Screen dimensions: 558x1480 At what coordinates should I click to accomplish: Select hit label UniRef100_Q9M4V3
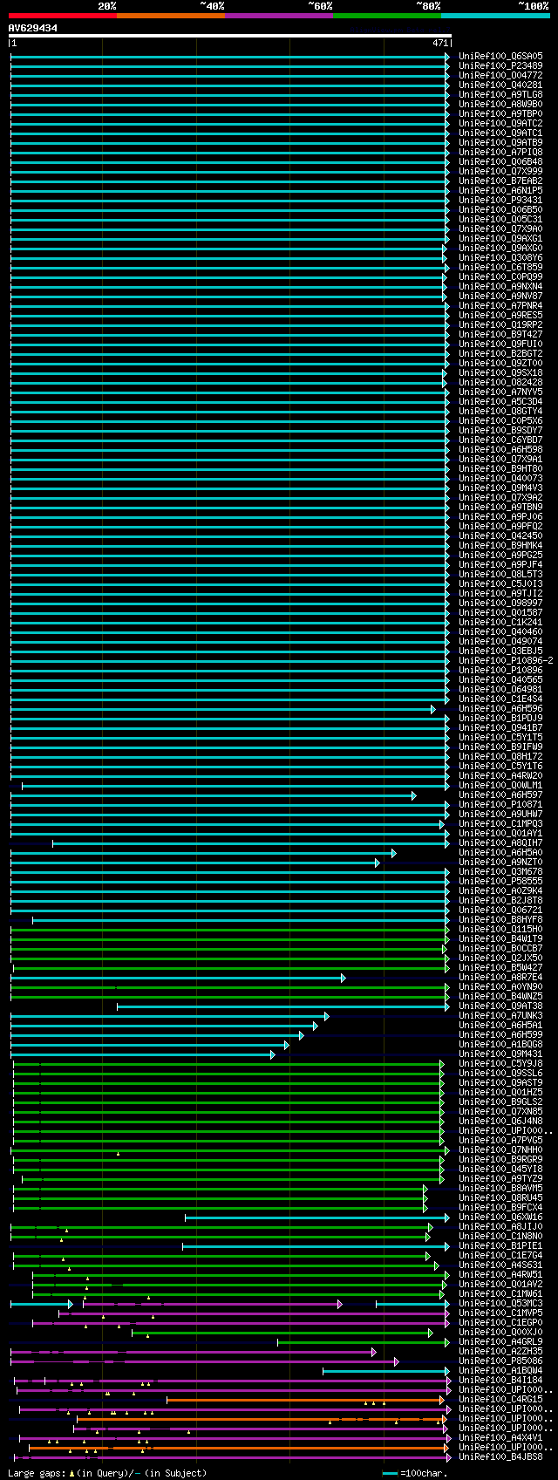click(x=500, y=488)
